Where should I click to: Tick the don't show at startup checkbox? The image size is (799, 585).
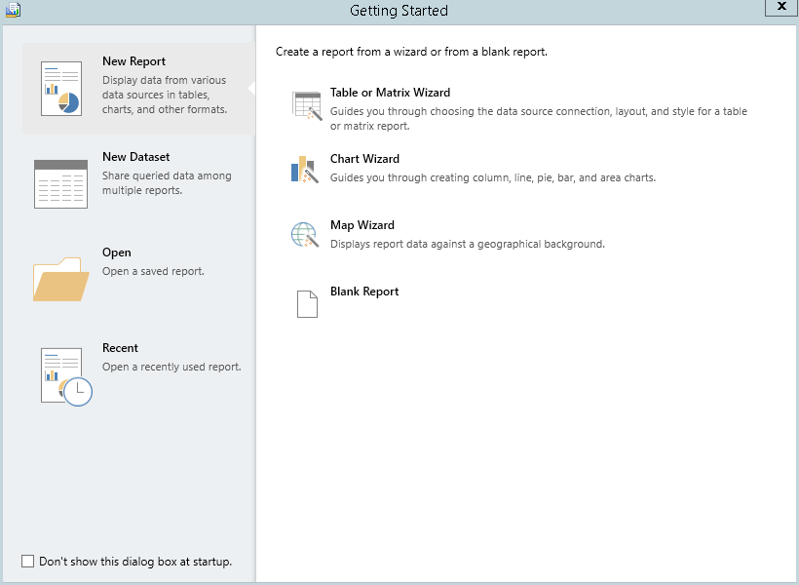(x=27, y=562)
